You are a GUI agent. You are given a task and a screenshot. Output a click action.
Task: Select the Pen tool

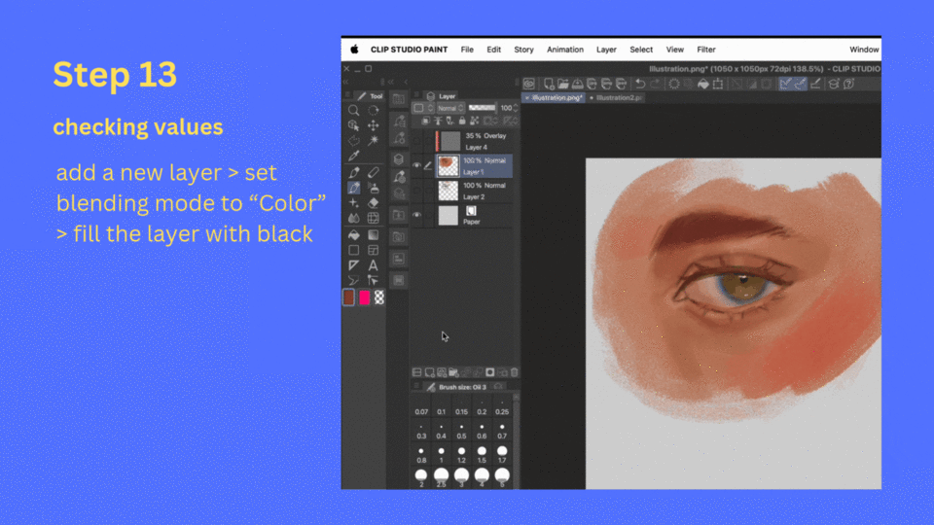click(354, 173)
